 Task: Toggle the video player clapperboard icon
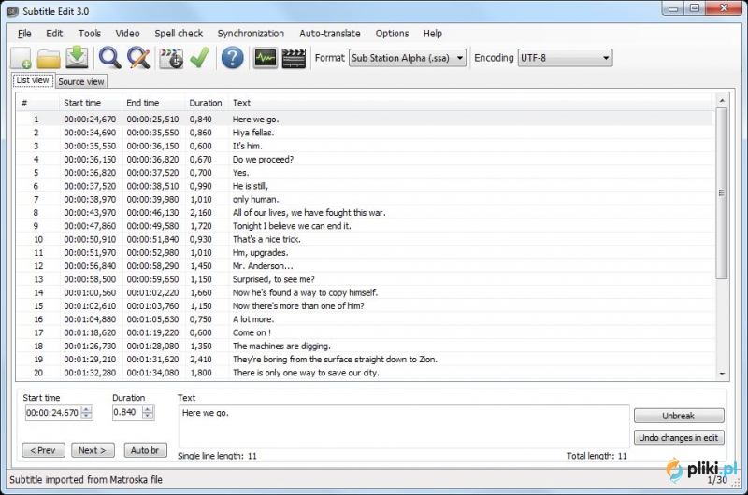point(294,58)
